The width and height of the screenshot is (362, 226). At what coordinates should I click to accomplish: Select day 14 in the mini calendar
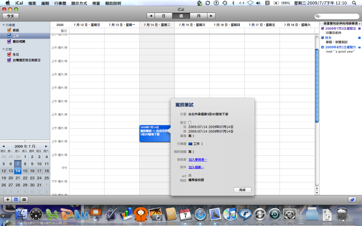[x=18, y=171]
